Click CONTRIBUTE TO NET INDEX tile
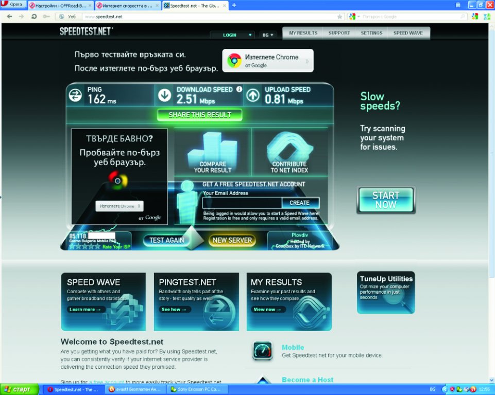 [x=289, y=152]
